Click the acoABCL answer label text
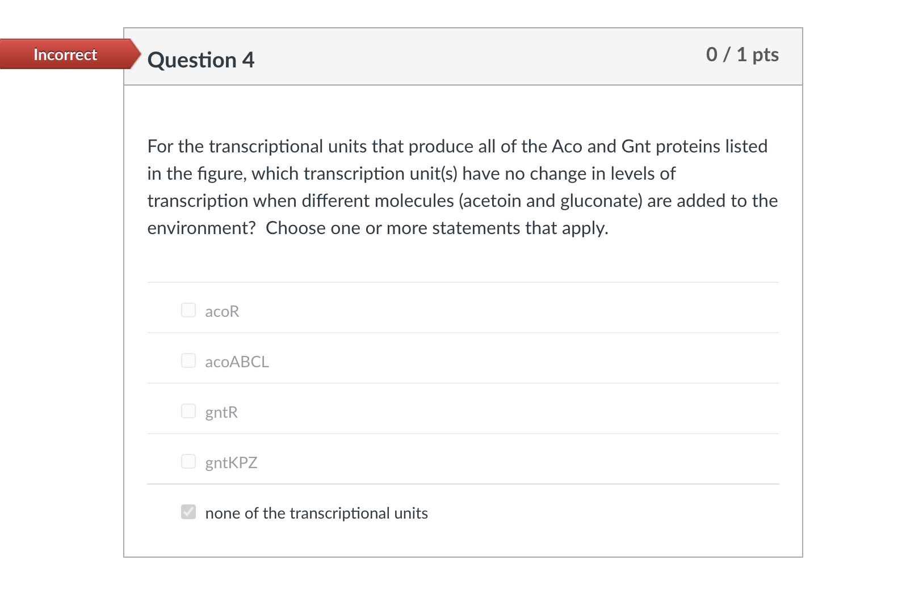 [x=237, y=362]
